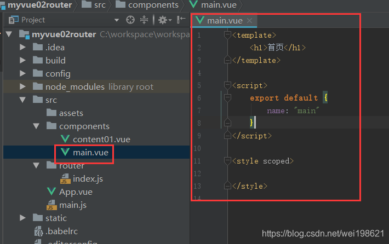
Task: Collapse the myvue02router root node
Action: [9, 34]
